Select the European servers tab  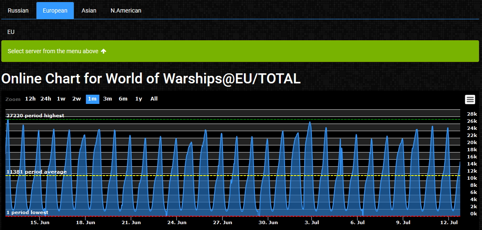pos(55,10)
